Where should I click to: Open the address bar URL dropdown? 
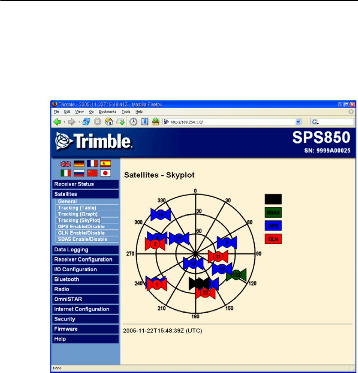click(x=298, y=122)
